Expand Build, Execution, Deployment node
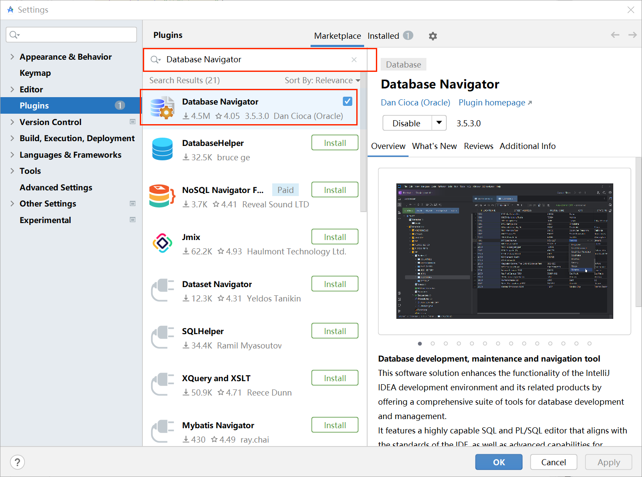This screenshot has width=642, height=477. coord(12,138)
